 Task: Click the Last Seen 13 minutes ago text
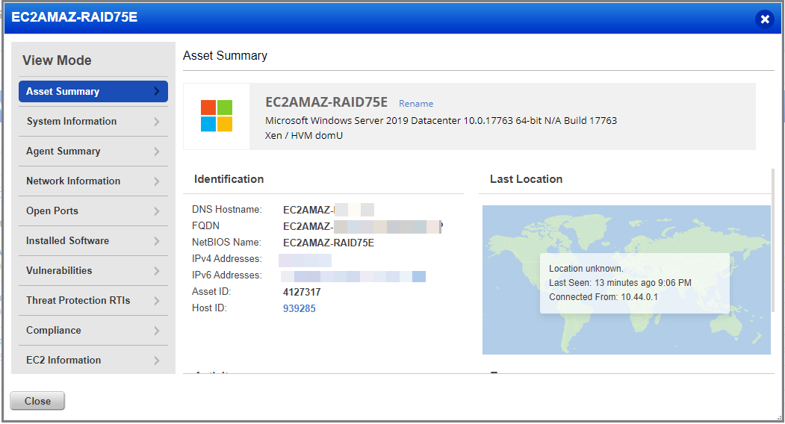coord(620,283)
